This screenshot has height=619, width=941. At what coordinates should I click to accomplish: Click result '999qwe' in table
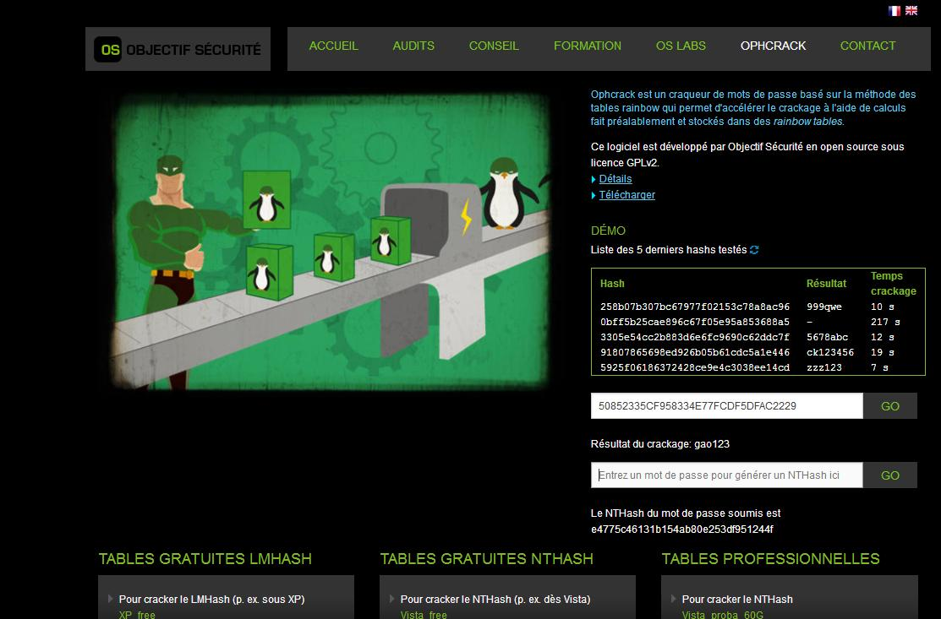tap(824, 307)
